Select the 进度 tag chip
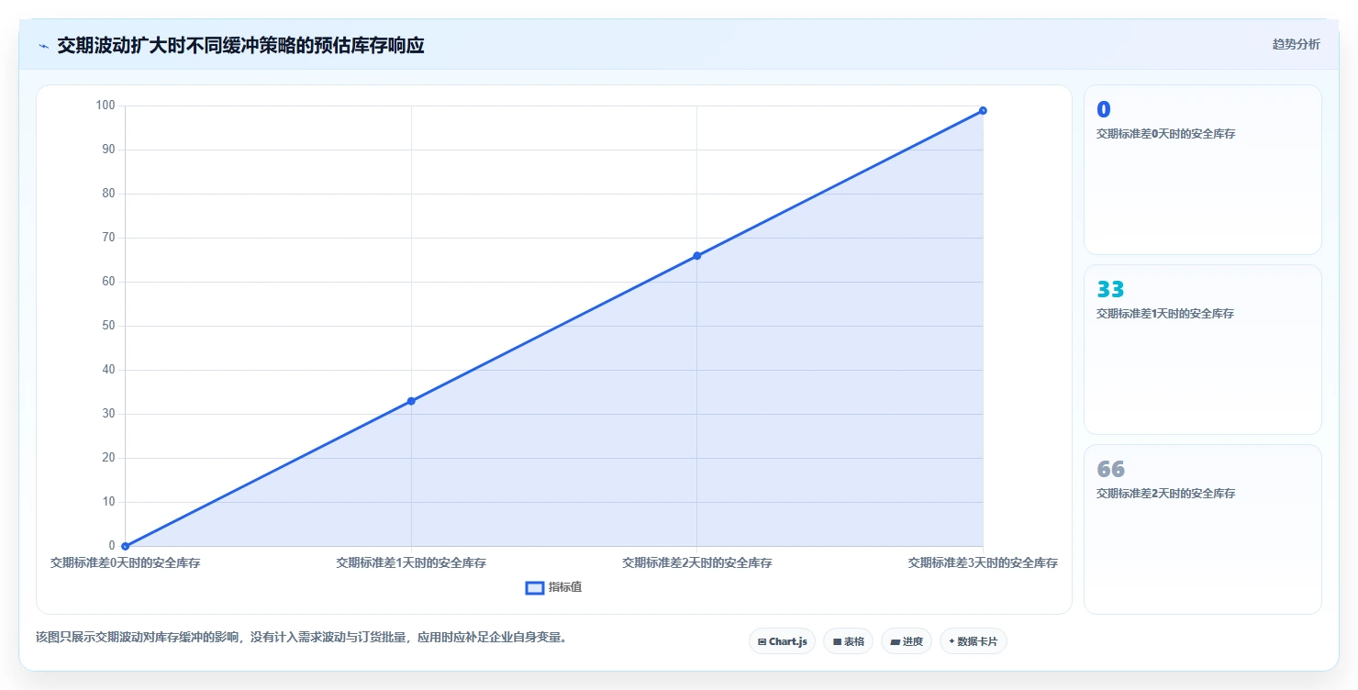Image resolution: width=1358 pixels, height=690 pixels. [907, 641]
